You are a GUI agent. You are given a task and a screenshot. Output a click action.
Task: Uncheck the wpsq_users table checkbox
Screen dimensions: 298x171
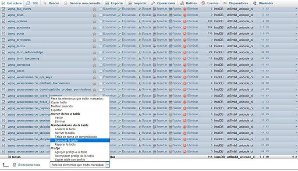point(4,71)
